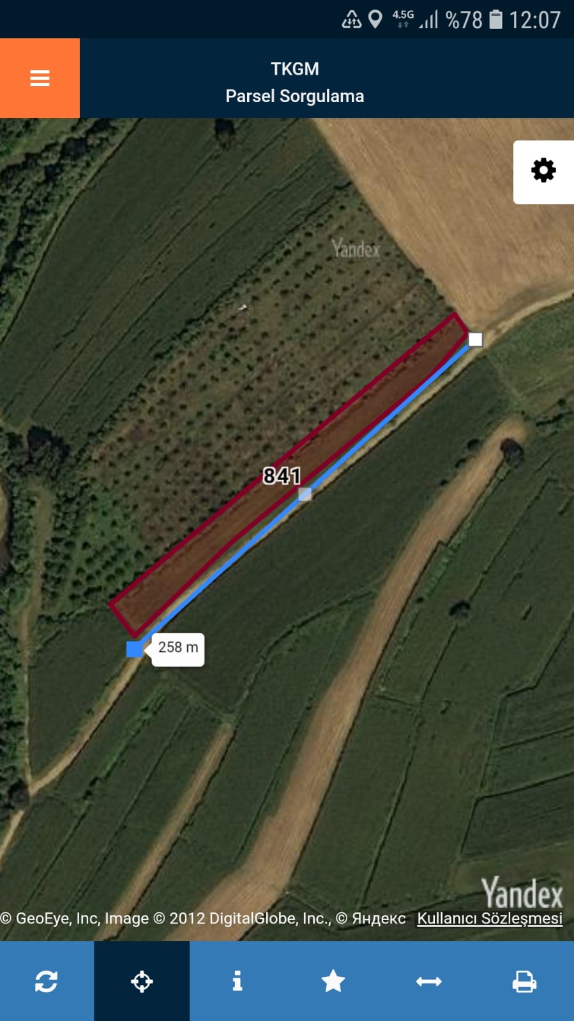574x1021 pixels.
Task: Tap the Parsel Sorgulama header title
Action: click(295, 96)
